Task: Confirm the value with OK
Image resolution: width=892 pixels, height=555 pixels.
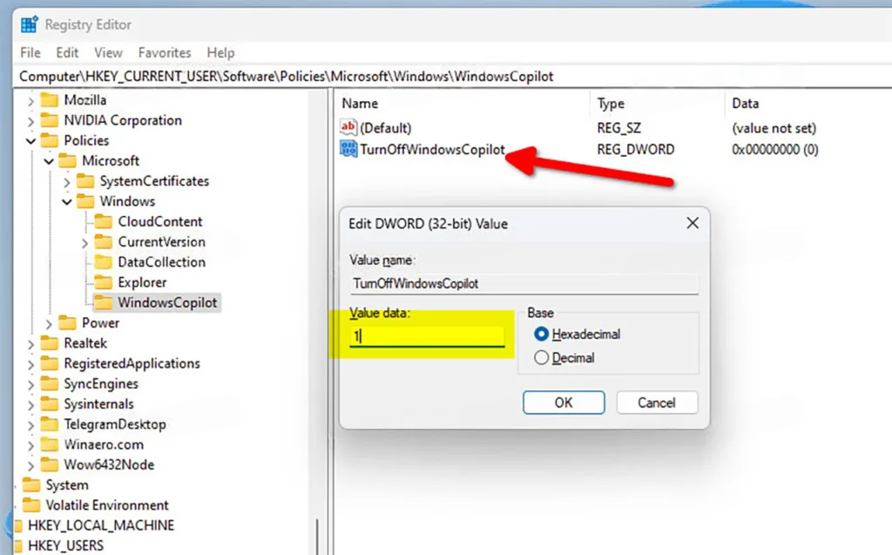Action: [564, 403]
